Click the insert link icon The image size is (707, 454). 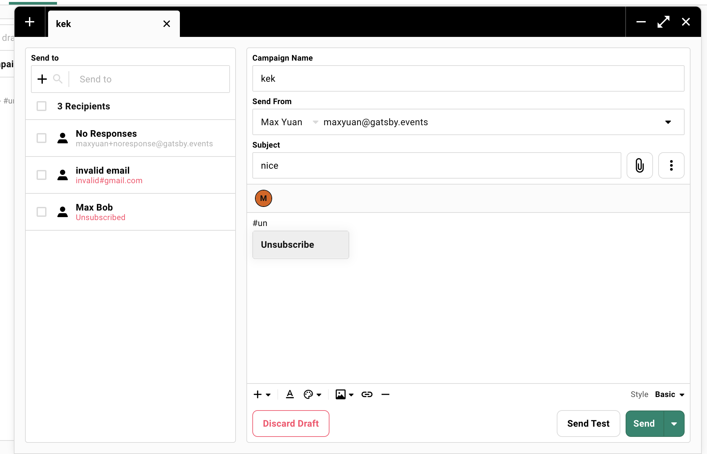(367, 394)
